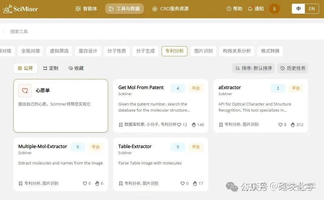Open the 排序 默认排序 dropdown
Screen dimensions: 324x200
tap(254, 68)
